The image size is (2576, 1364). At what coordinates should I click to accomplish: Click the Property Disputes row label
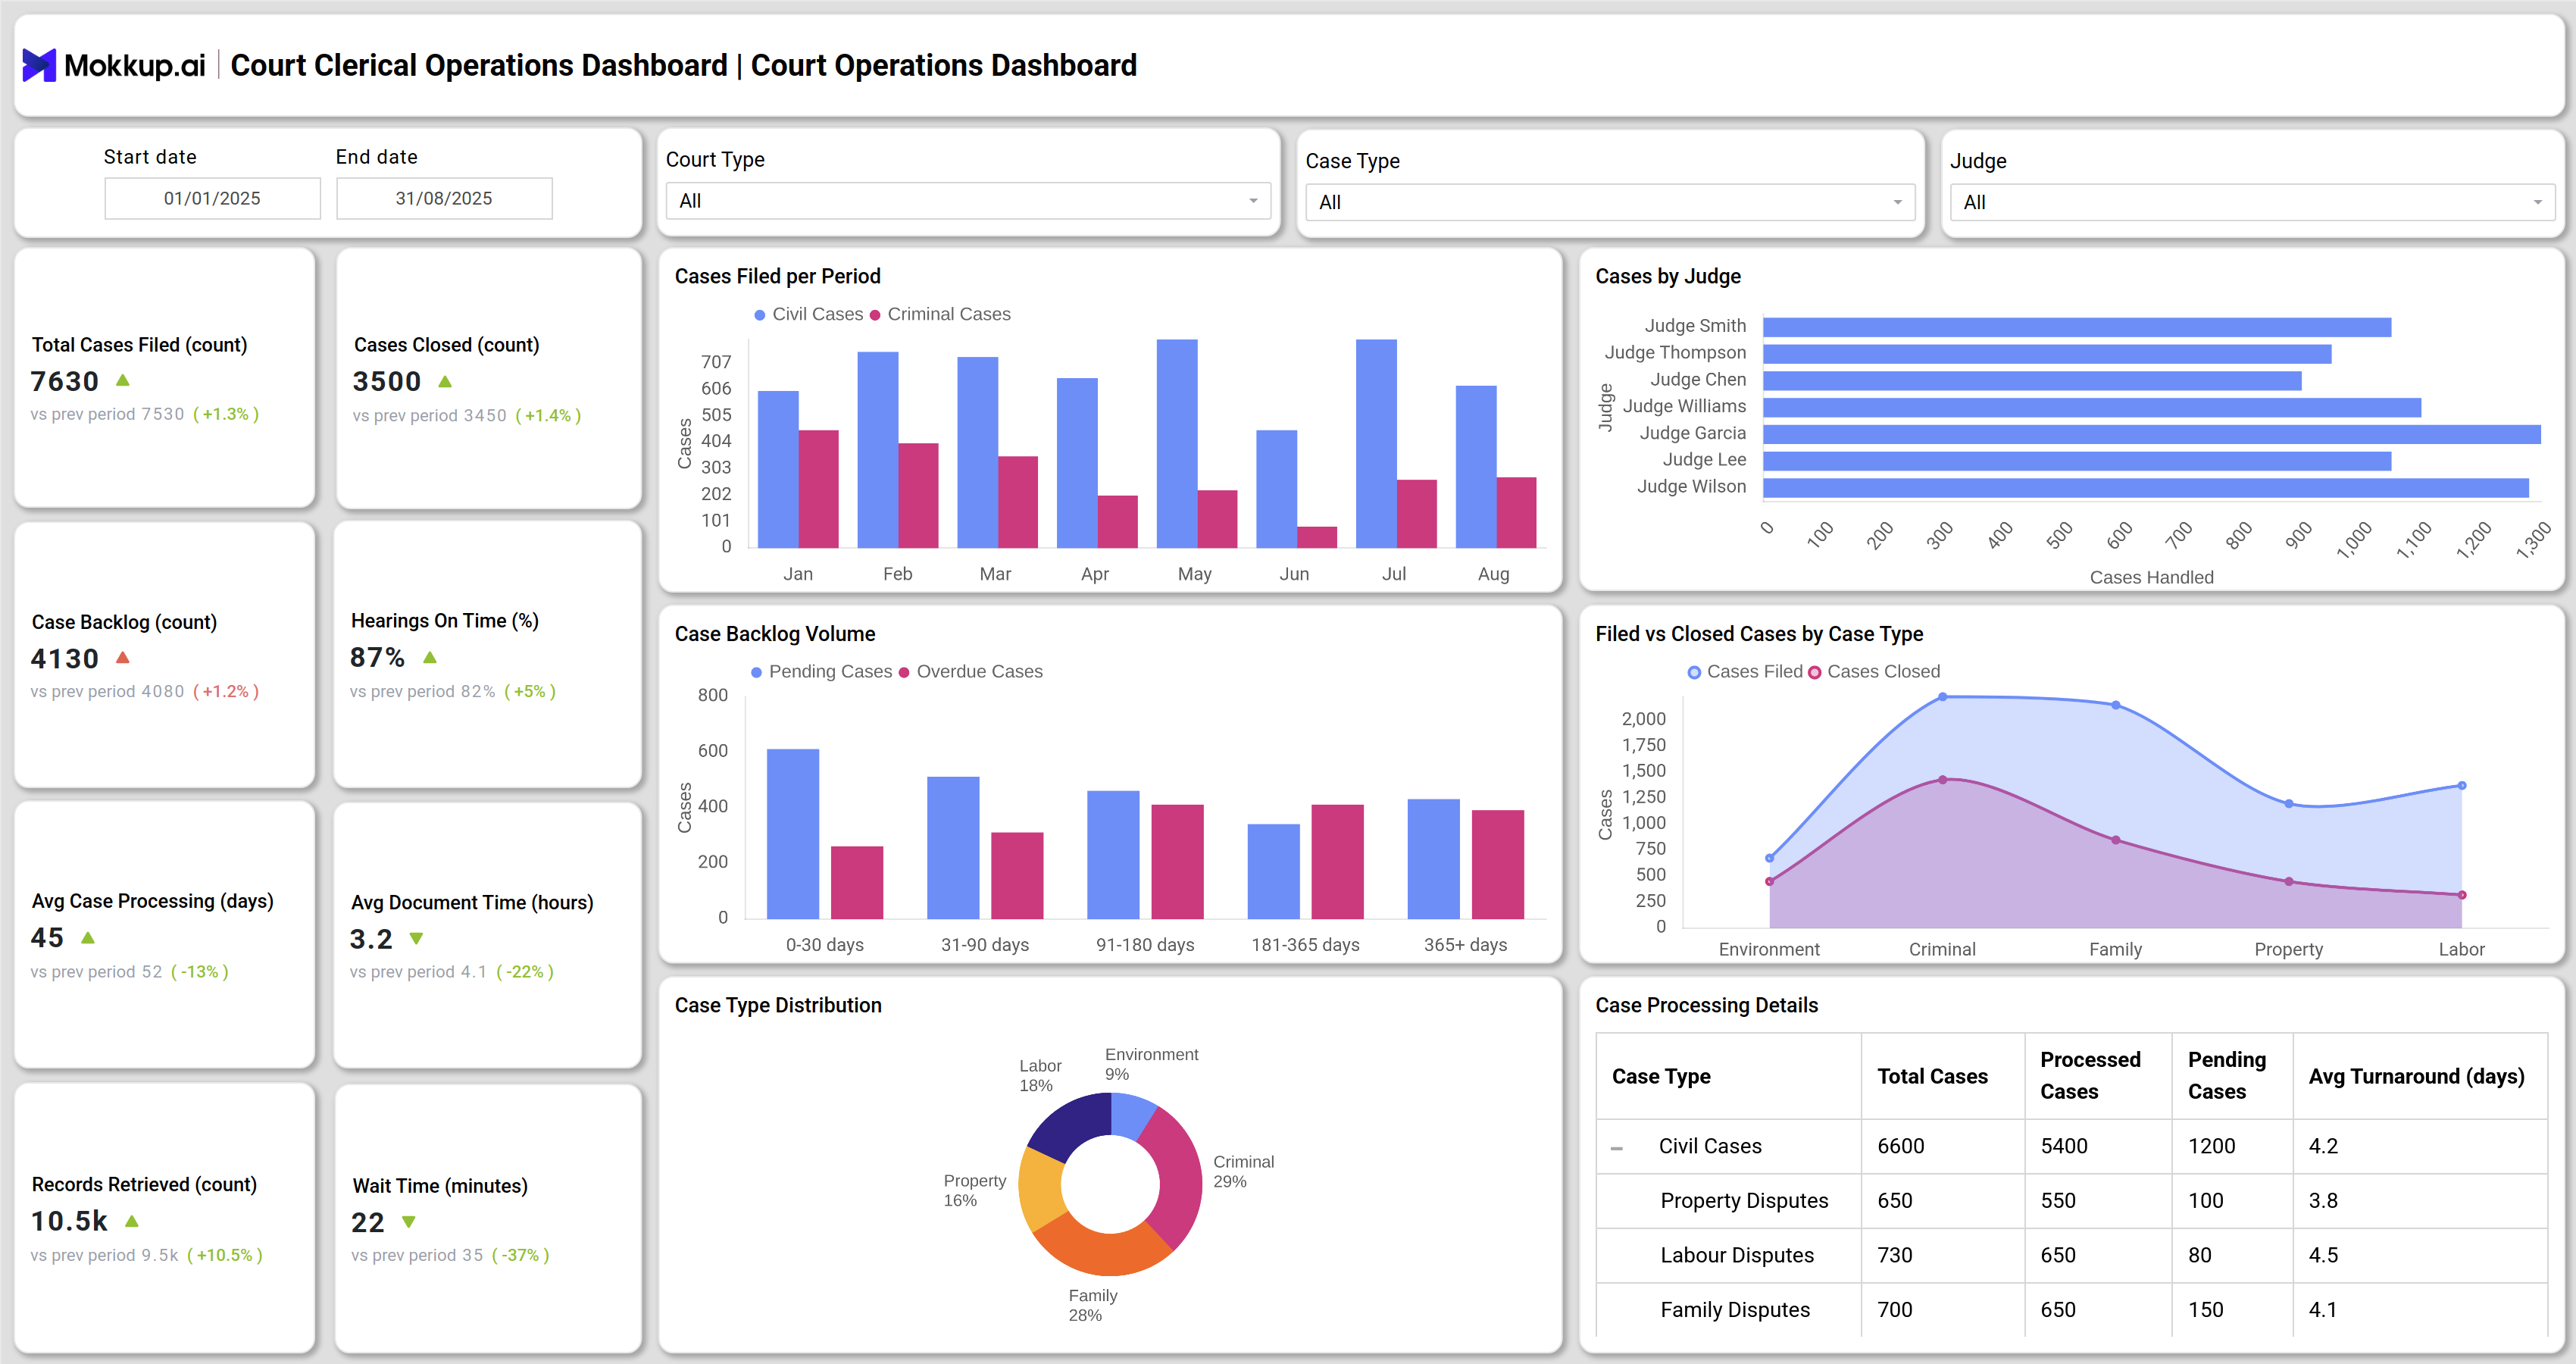1744,1201
